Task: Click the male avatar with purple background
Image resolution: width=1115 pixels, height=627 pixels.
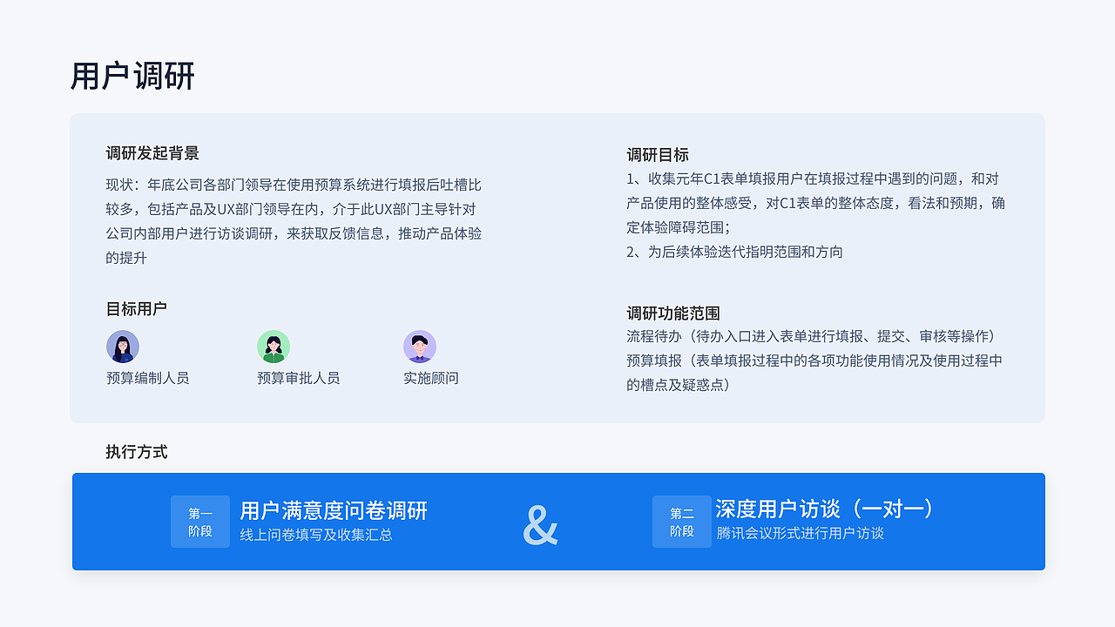Action: tap(420, 346)
